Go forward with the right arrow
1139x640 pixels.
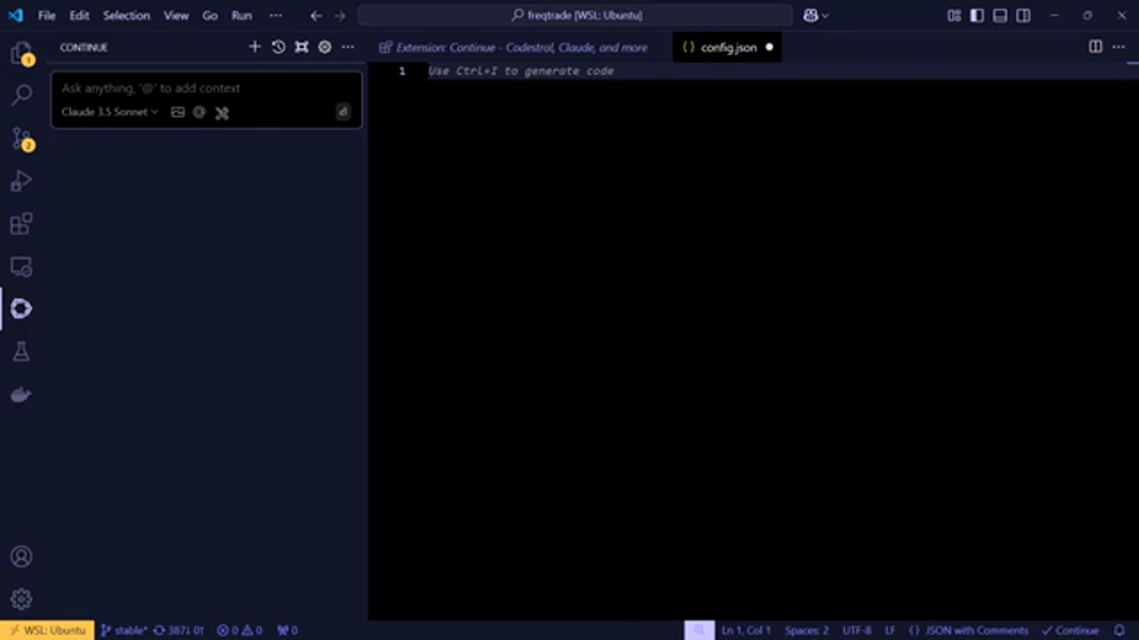(x=340, y=15)
